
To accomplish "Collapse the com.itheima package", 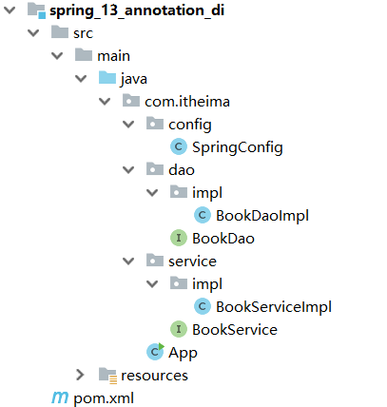I will coord(105,102).
